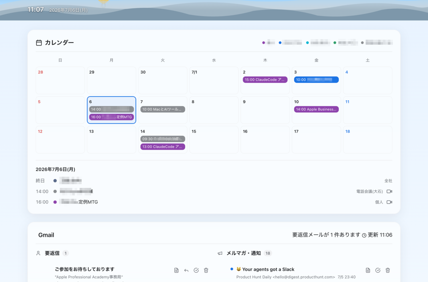
Task: Select the calendar day cell 16
Action: click(265, 139)
